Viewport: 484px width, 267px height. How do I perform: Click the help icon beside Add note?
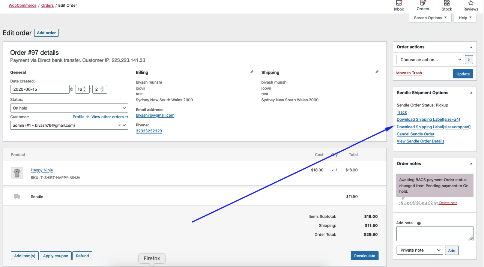pyautogui.click(x=419, y=223)
